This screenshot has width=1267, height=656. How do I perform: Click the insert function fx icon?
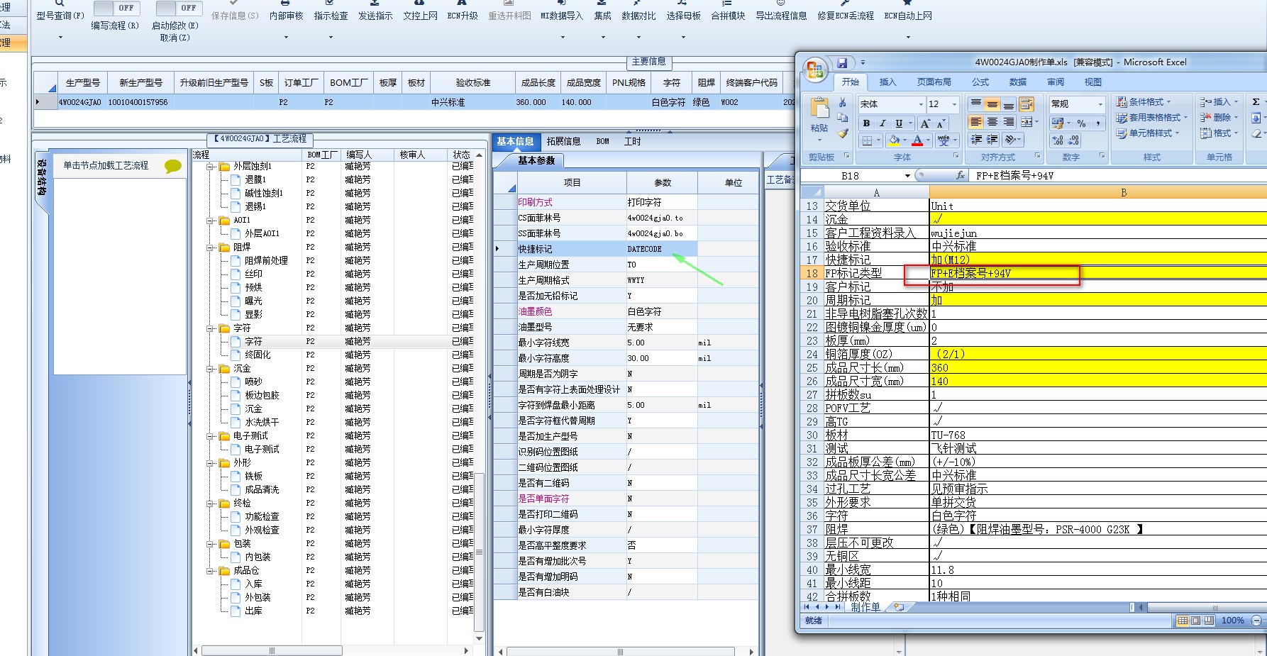coord(961,175)
